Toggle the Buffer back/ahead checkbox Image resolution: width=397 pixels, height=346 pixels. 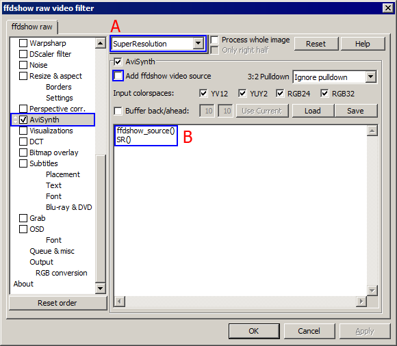tap(118, 111)
